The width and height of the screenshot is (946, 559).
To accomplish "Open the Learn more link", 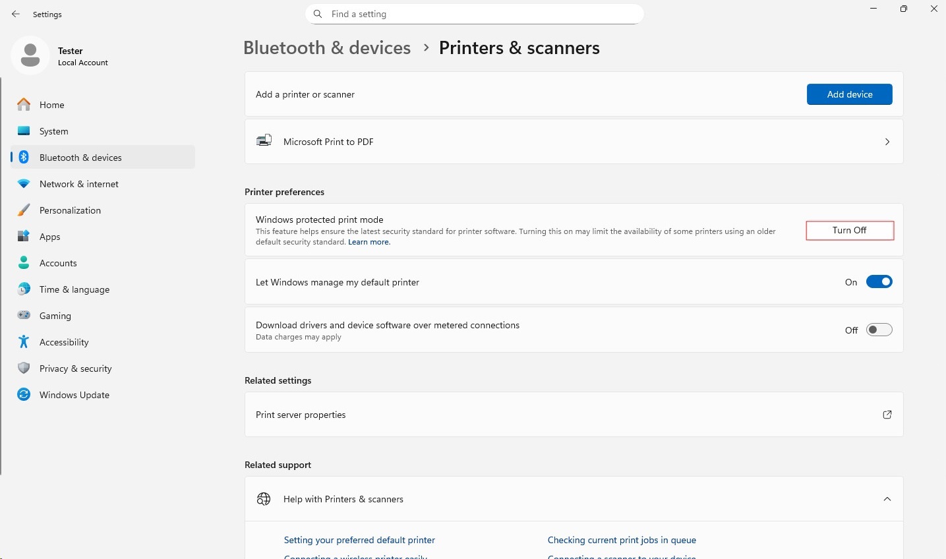I will click(x=369, y=242).
